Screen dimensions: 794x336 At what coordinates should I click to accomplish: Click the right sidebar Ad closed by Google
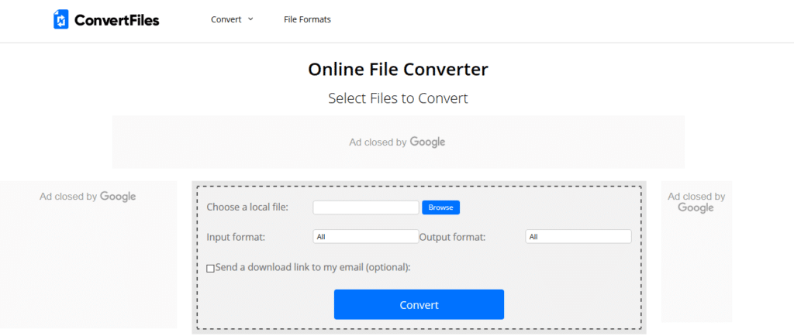click(x=696, y=201)
